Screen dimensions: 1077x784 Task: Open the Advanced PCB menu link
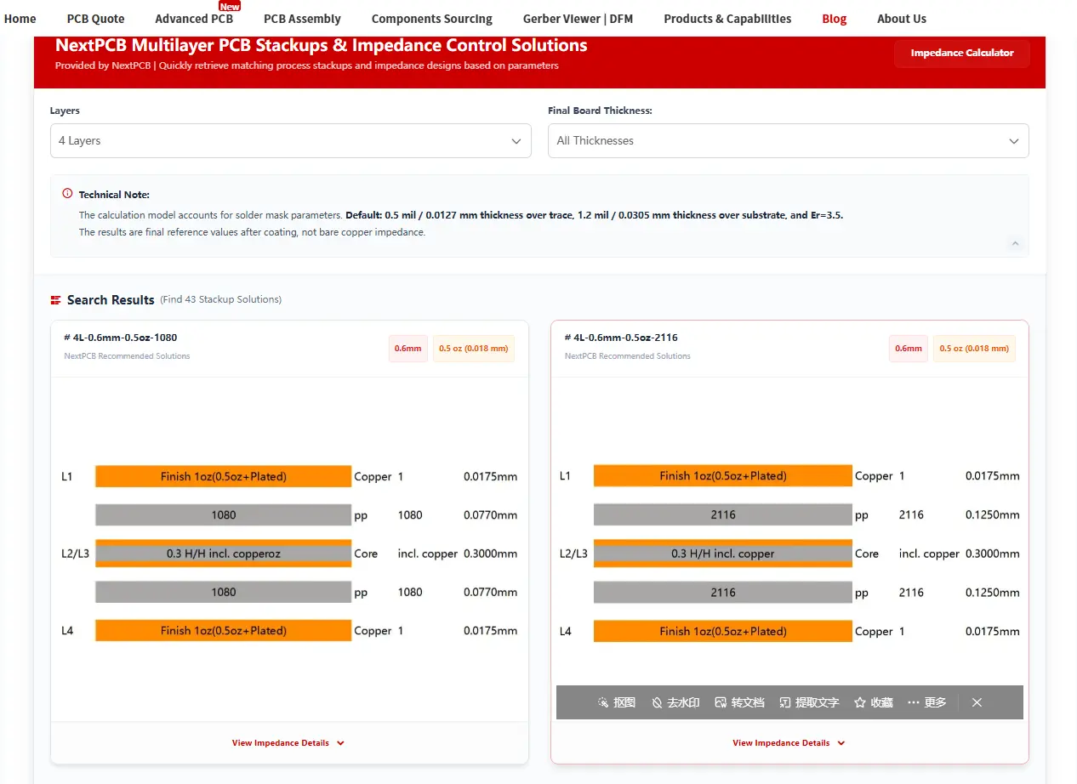point(194,19)
